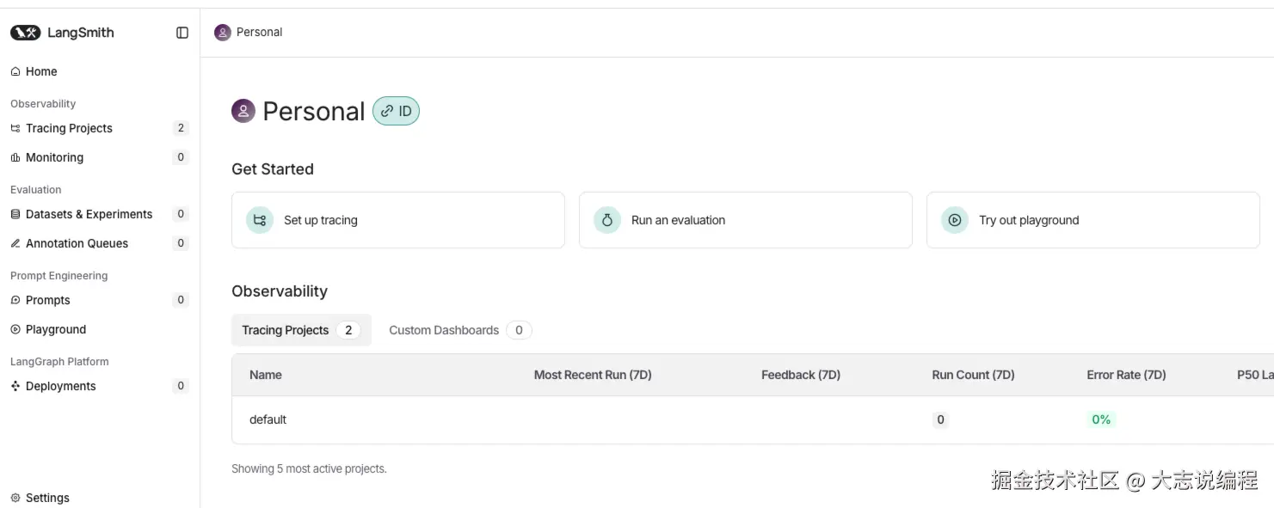The width and height of the screenshot is (1274, 508).
Task: Click the Run Count (7D) column header
Action: click(973, 375)
